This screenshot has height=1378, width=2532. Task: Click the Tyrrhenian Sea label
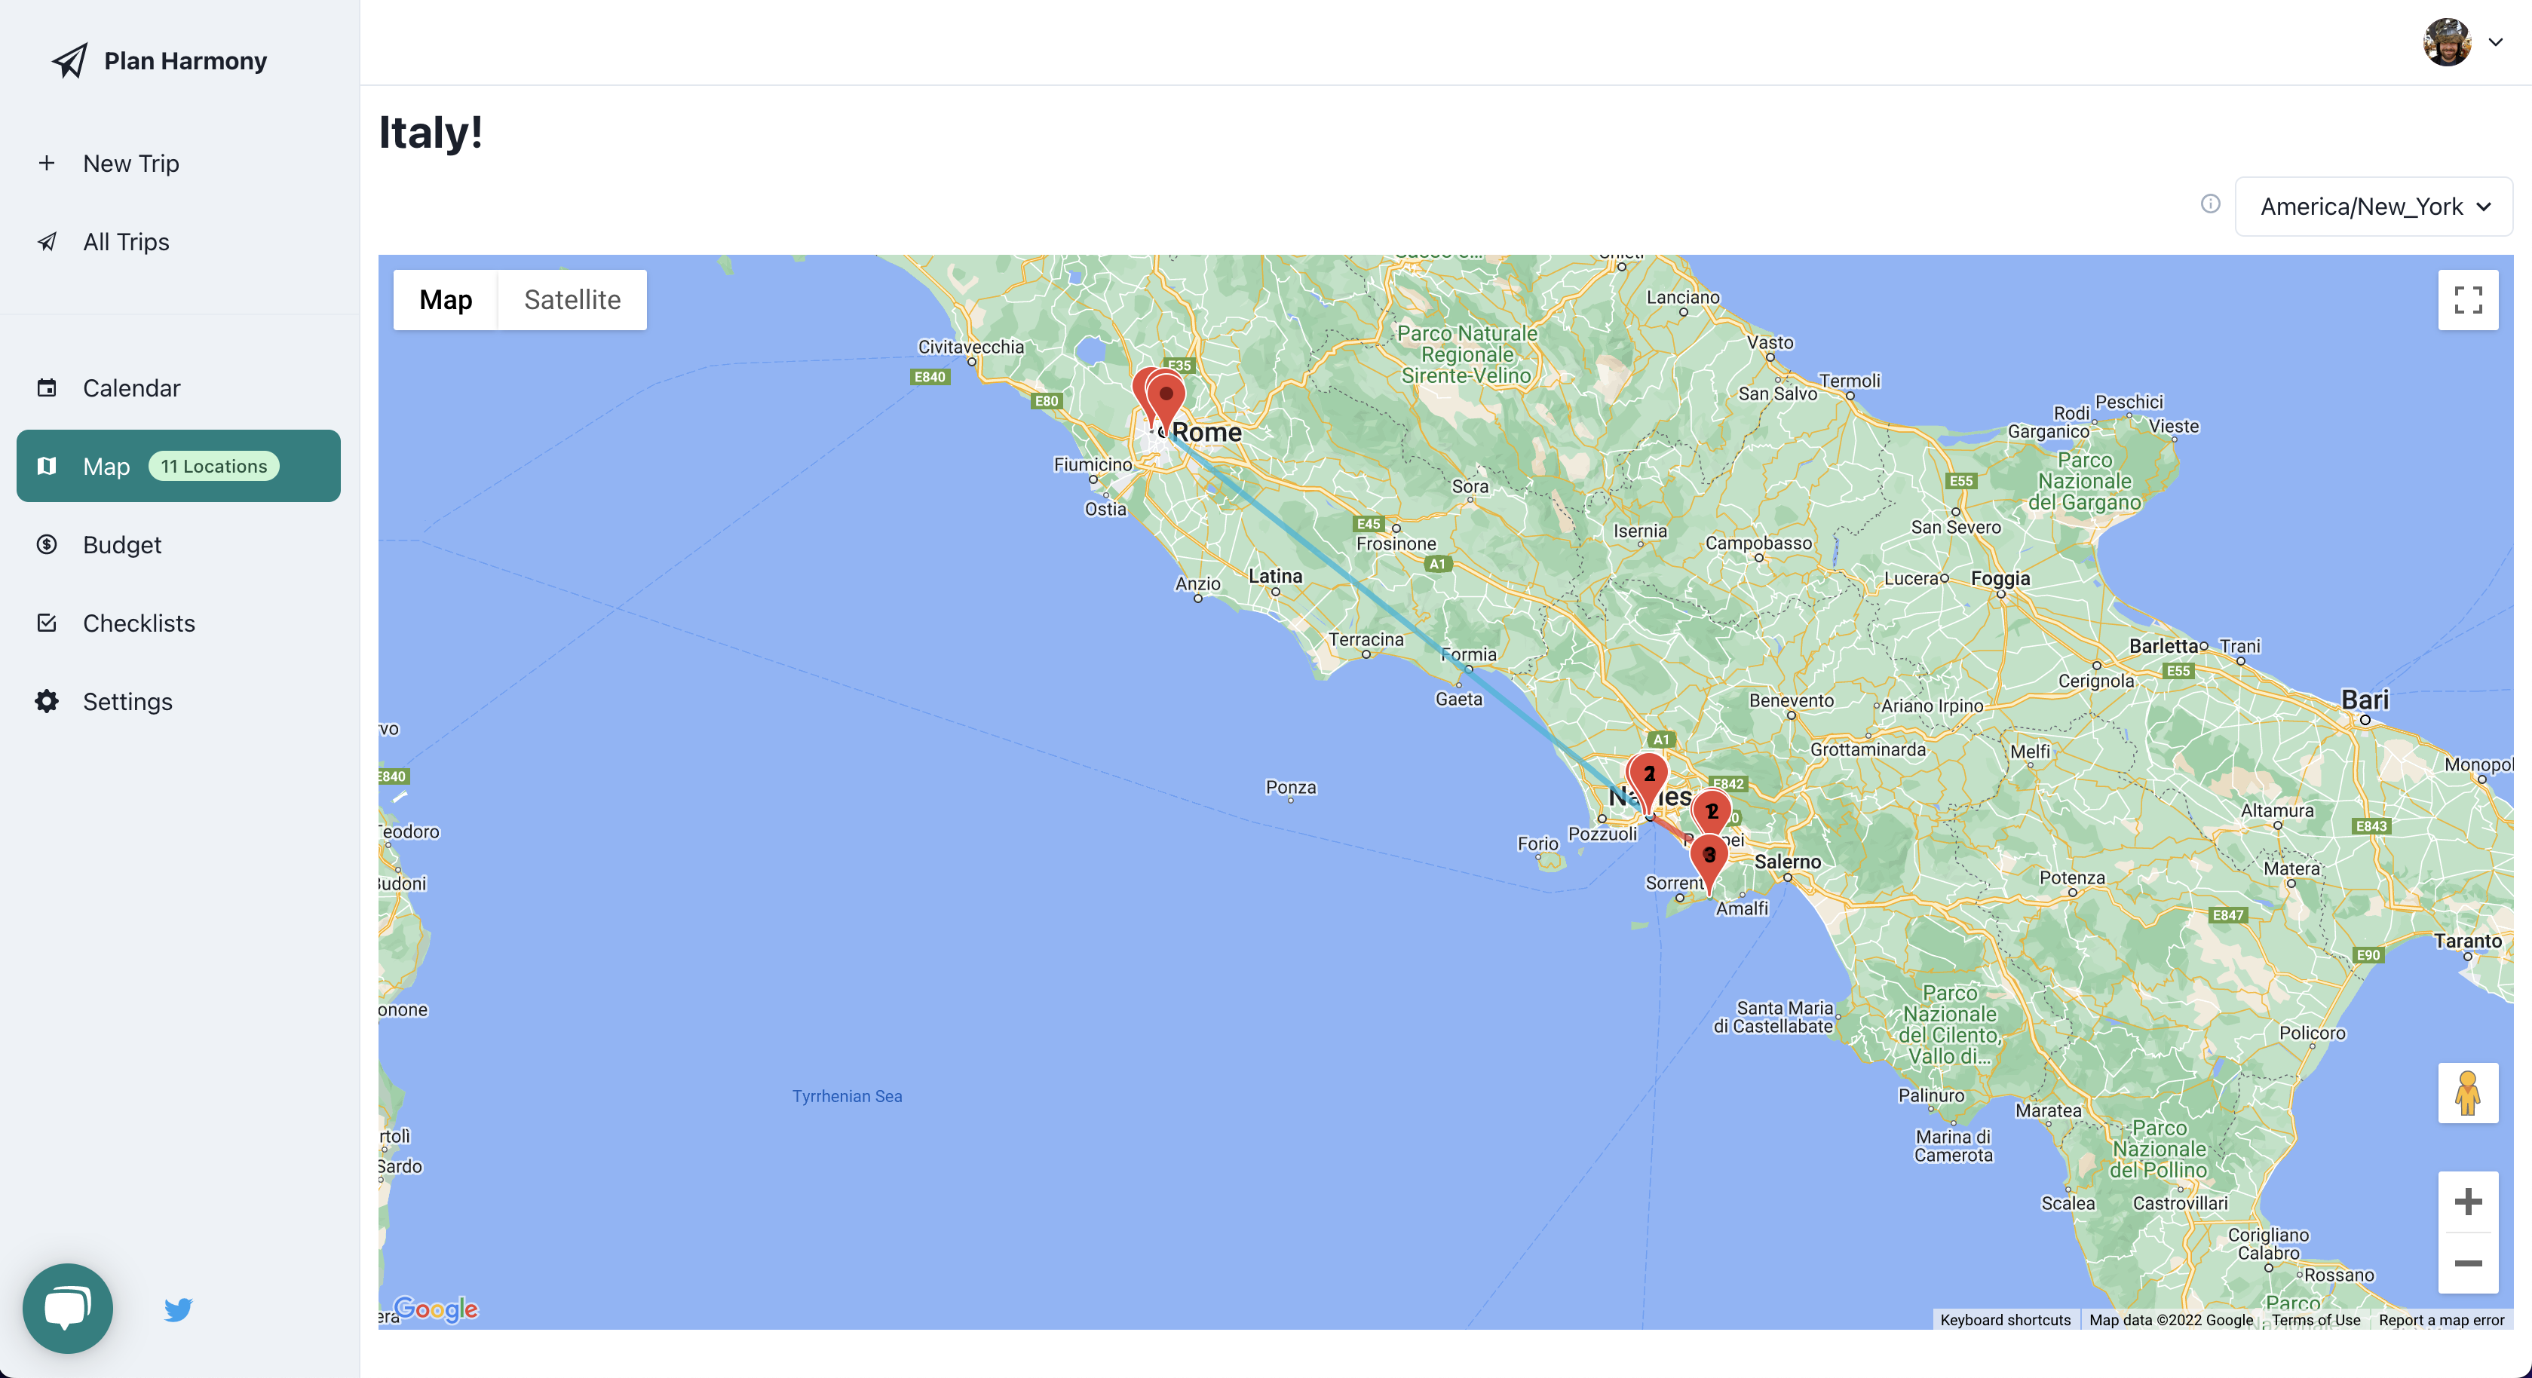pos(846,1096)
